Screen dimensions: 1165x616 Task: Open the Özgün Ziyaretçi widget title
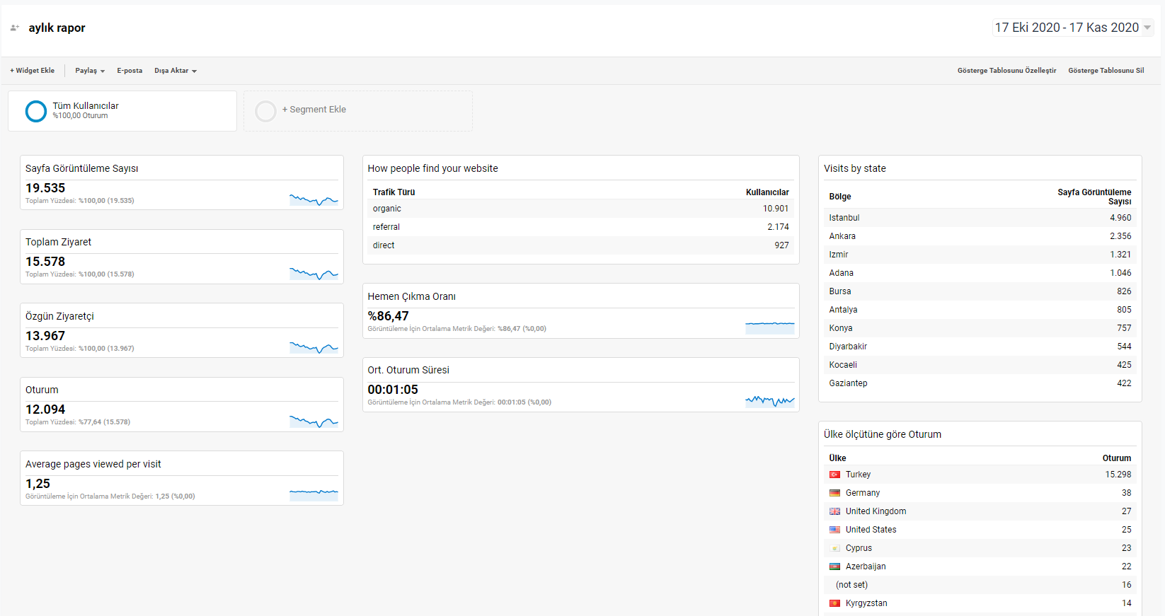point(59,316)
